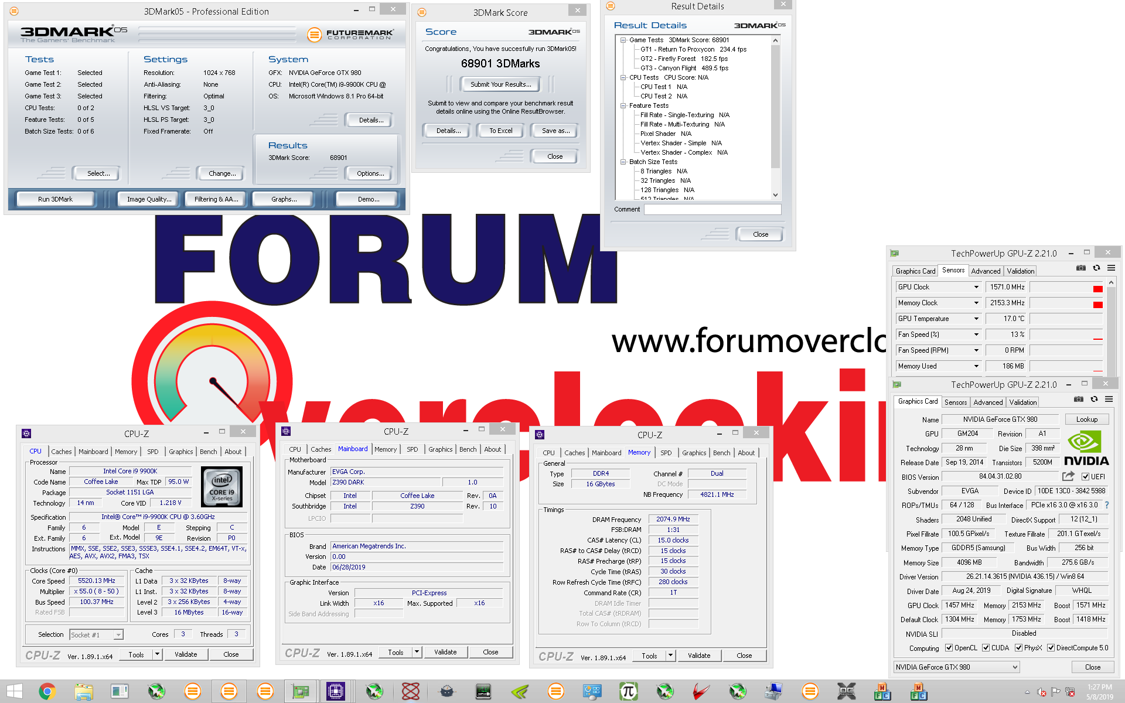The width and height of the screenshot is (1125, 703).
Task: Click Bus Interface question mark help icon
Action: (1107, 505)
